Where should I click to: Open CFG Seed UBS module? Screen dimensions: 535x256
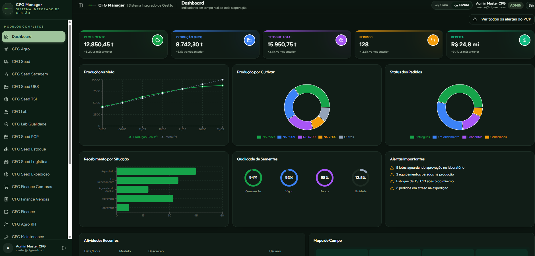tap(34, 87)
